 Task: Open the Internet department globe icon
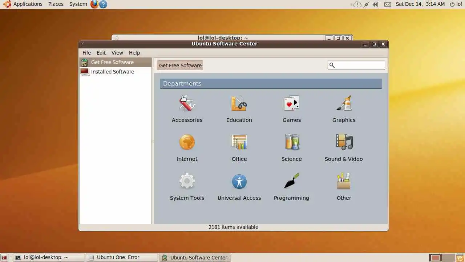point(187,142)
